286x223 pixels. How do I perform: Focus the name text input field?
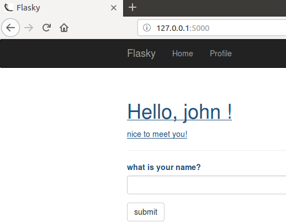[x=206, y=185]
